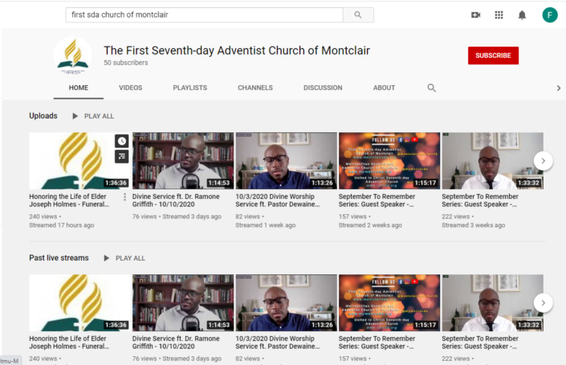Show next Uploads videos with carousel arrow
Screen dimensions: 566x365
pos(544,161)
